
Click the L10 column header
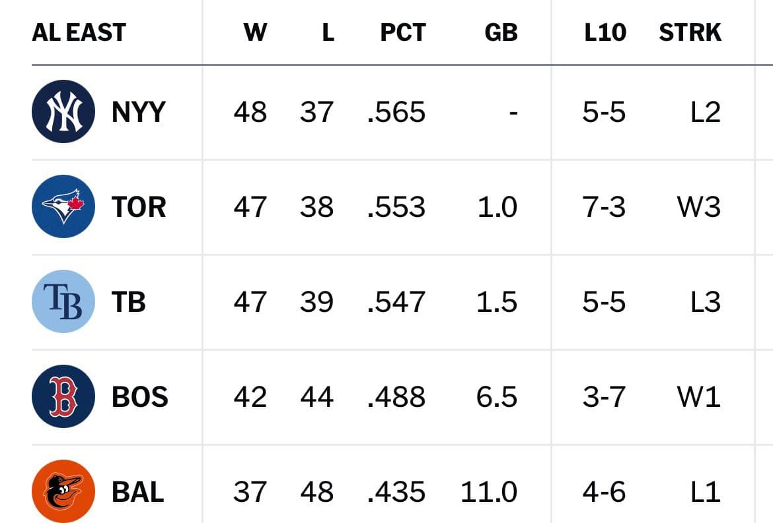click(605, 32)
